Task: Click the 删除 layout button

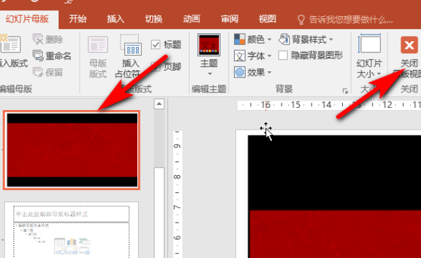Action: (x=48, y=39)
